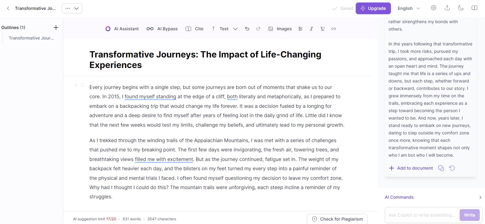The image size is (485, 224).
Task: Regenerate the AI response with refresh icon
Action: click(452, 168)
